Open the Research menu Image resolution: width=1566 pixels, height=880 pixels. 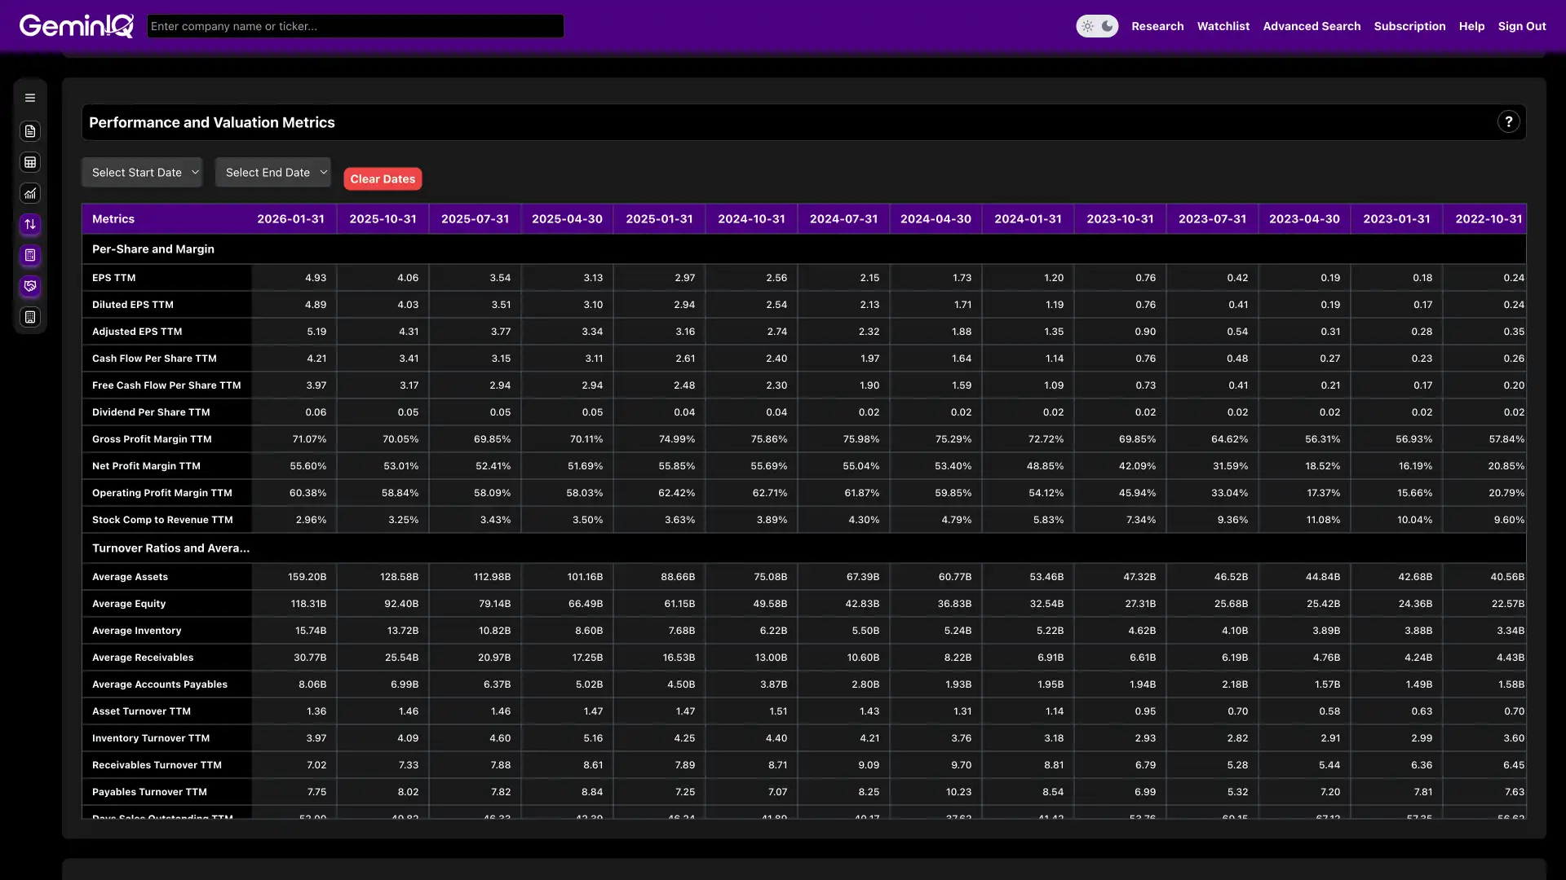coord(1157,25)
